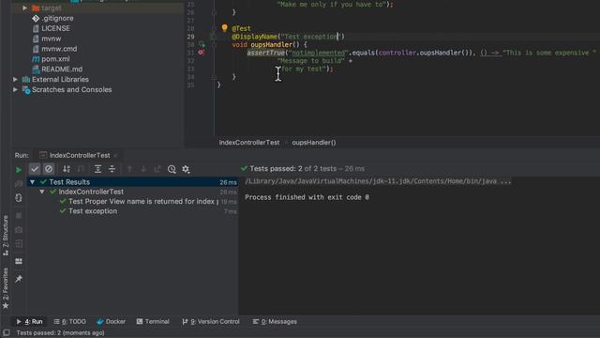Toggle tool window bars icon in status bar
The width and height of the screenshot is (600, 338).
click(7, 332)
